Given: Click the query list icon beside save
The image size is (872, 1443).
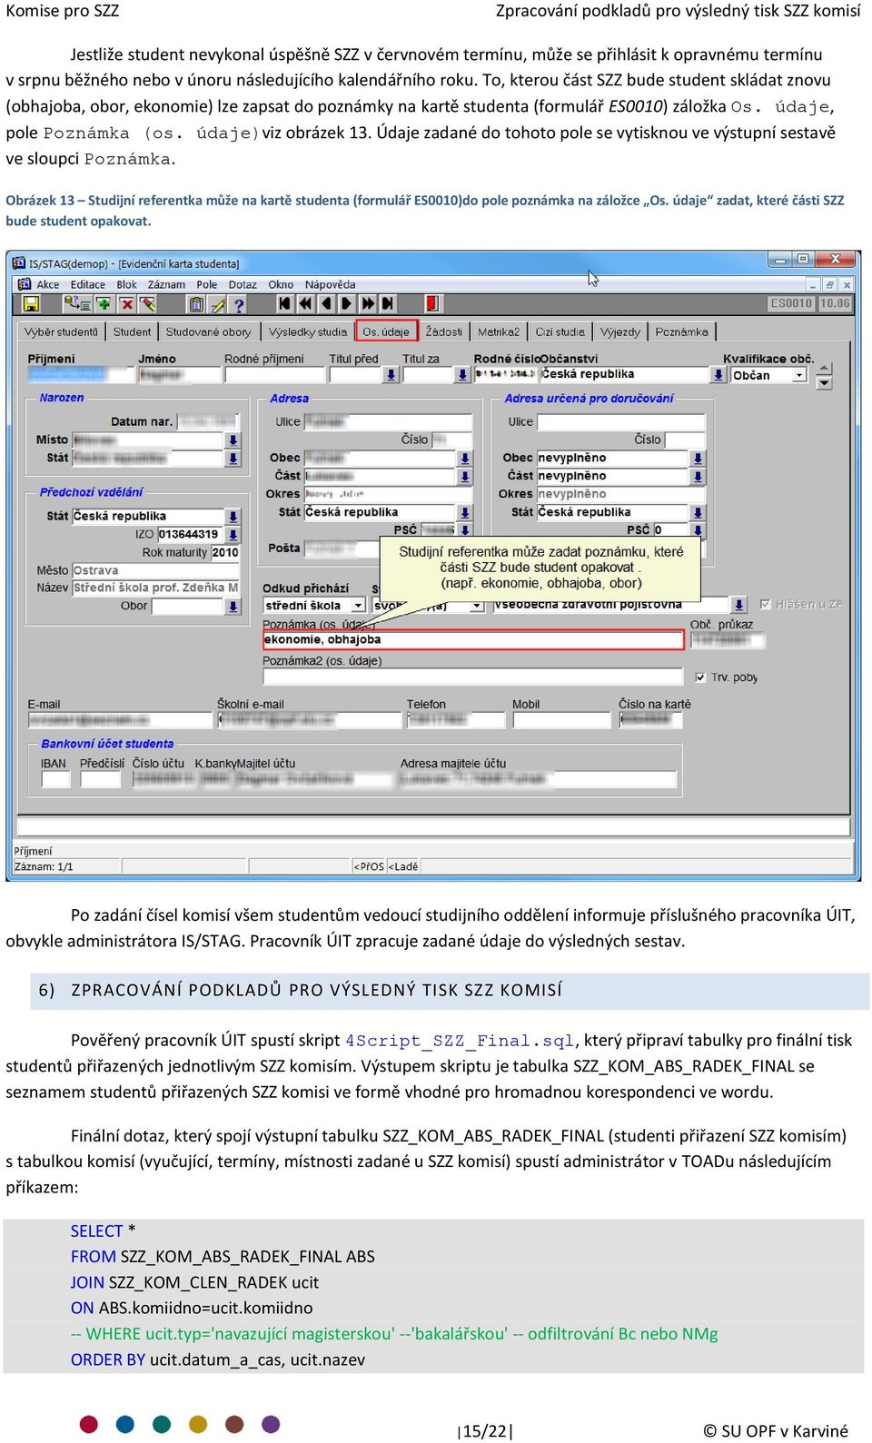Looking at the screenshot, I should pyautogui.click(x=80, y=303).
